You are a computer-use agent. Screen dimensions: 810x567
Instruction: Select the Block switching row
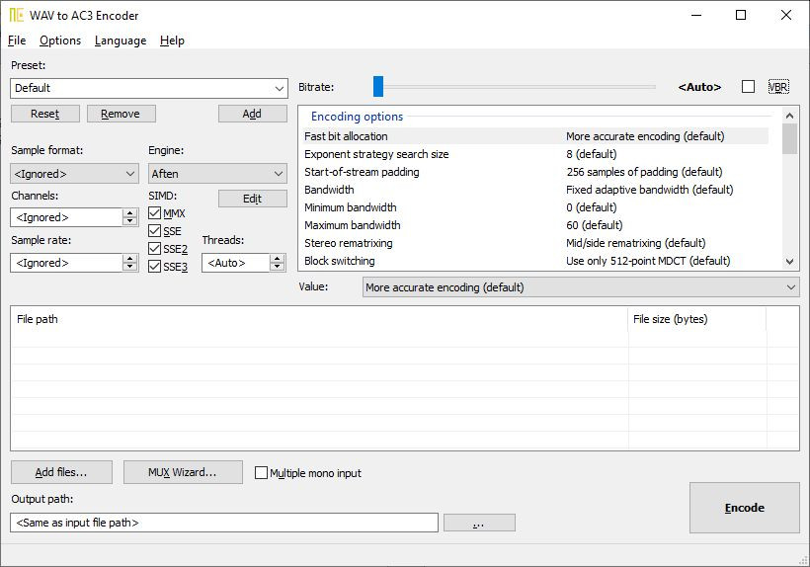coord(535,261)
